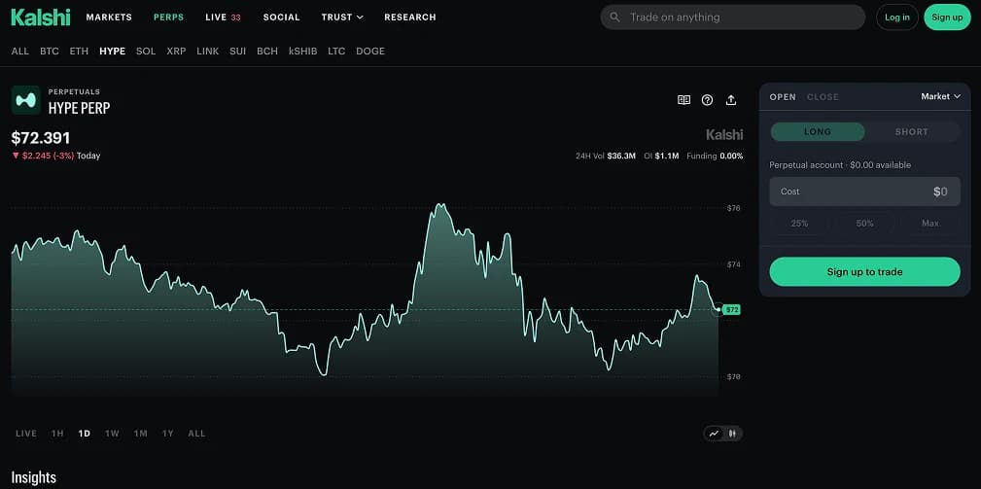Select the LIVE chart timeframe
The image size is (981, 489).
(26, 434)
